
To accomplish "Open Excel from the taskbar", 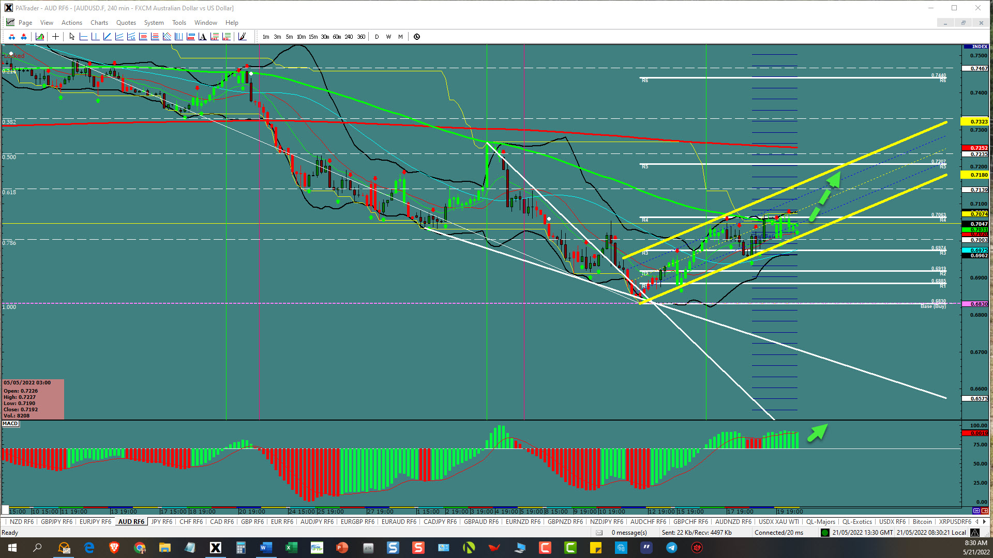I will pyautogui.click(x=291, y=548).
